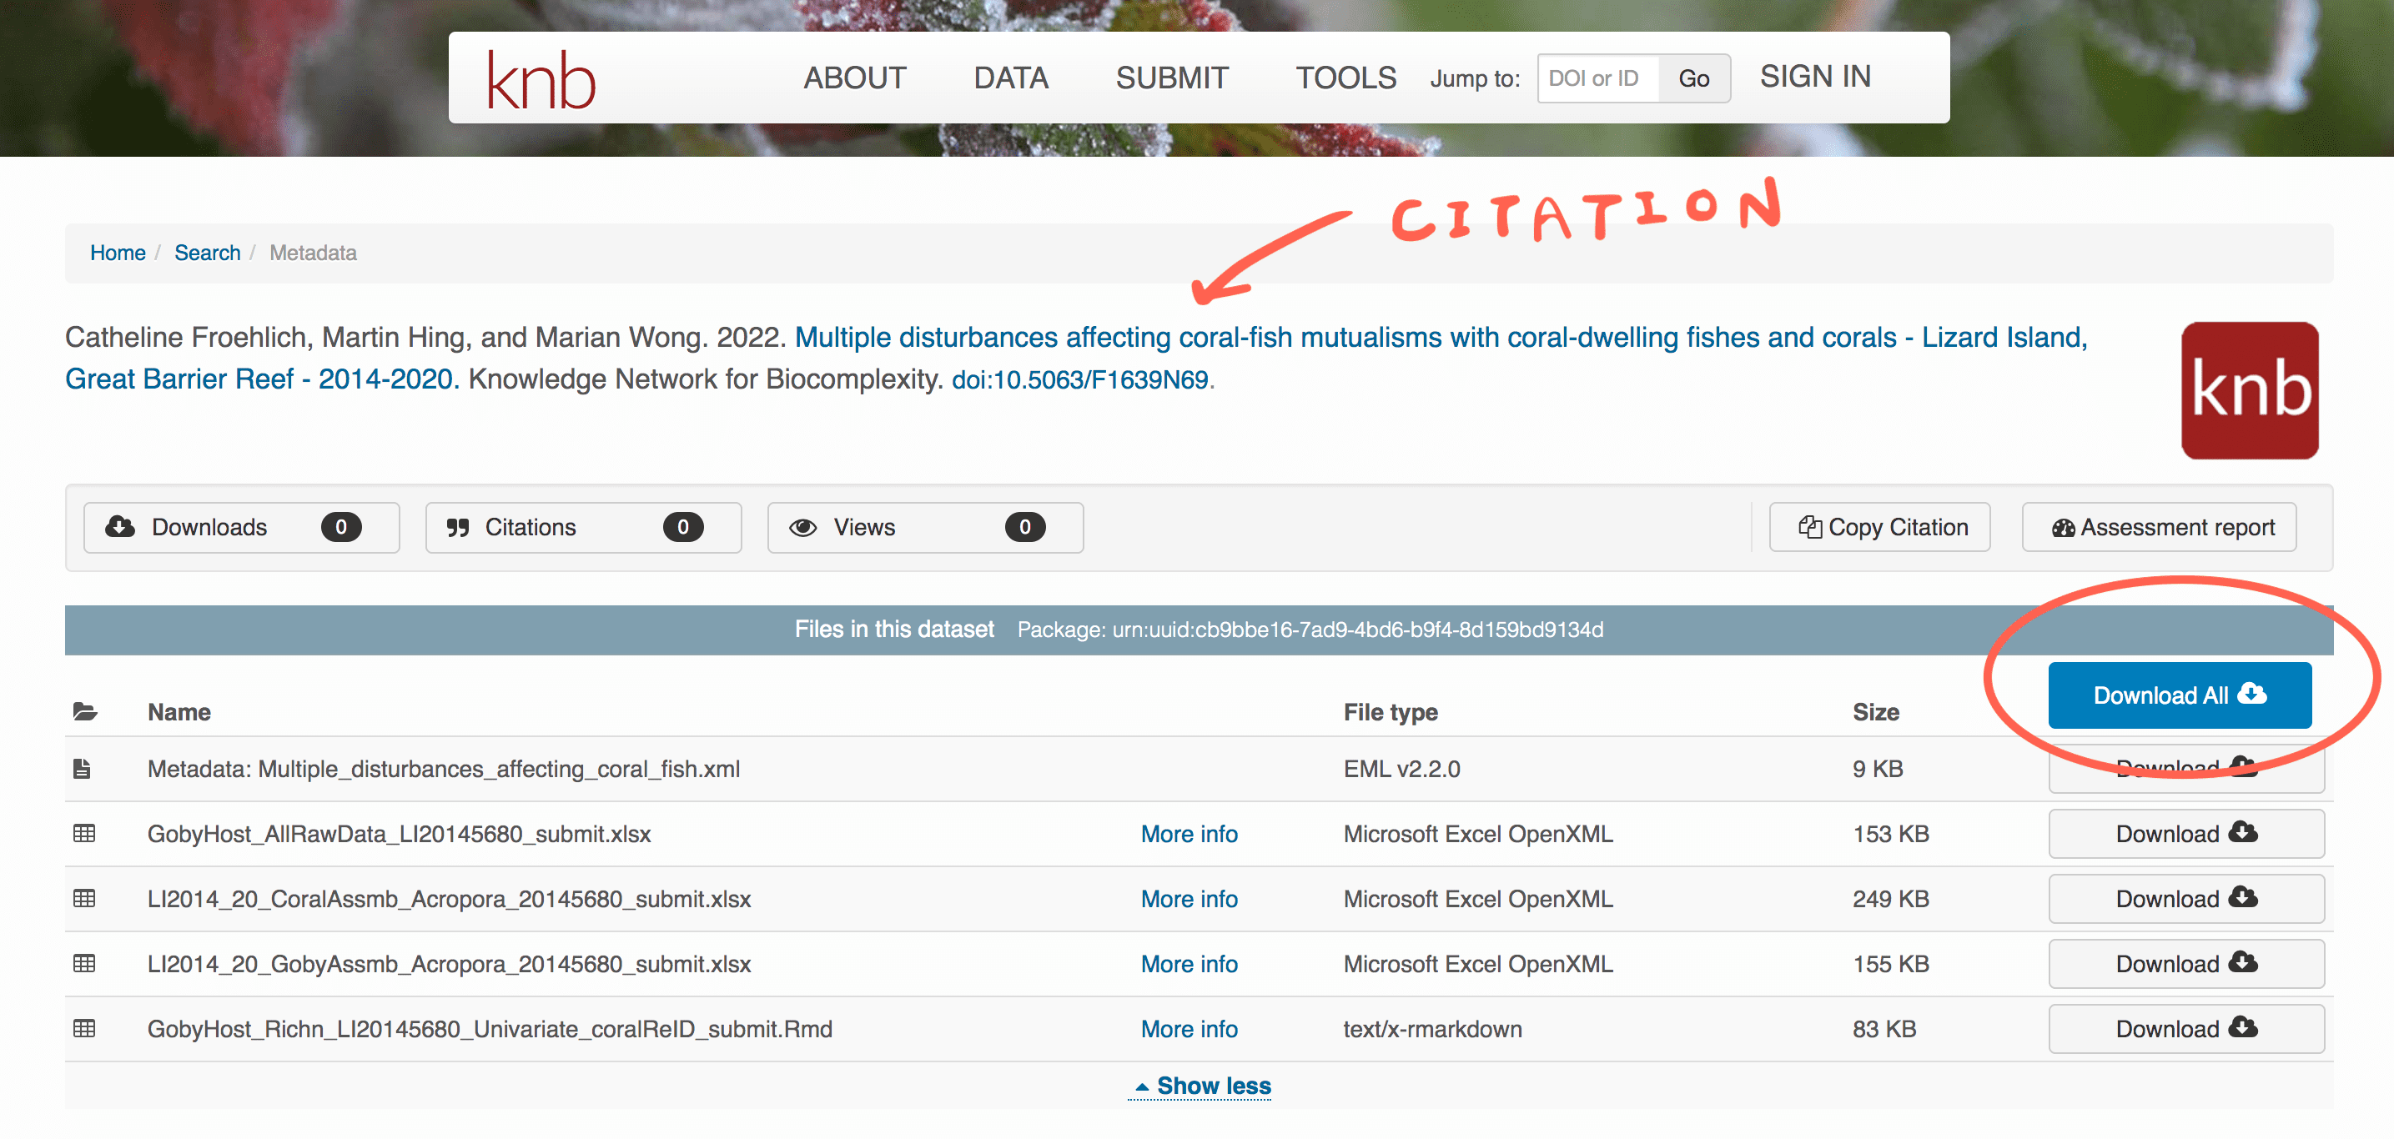Click the eye icon next to Views
The image size is (2394, 1139).
[x=803, y=527]
